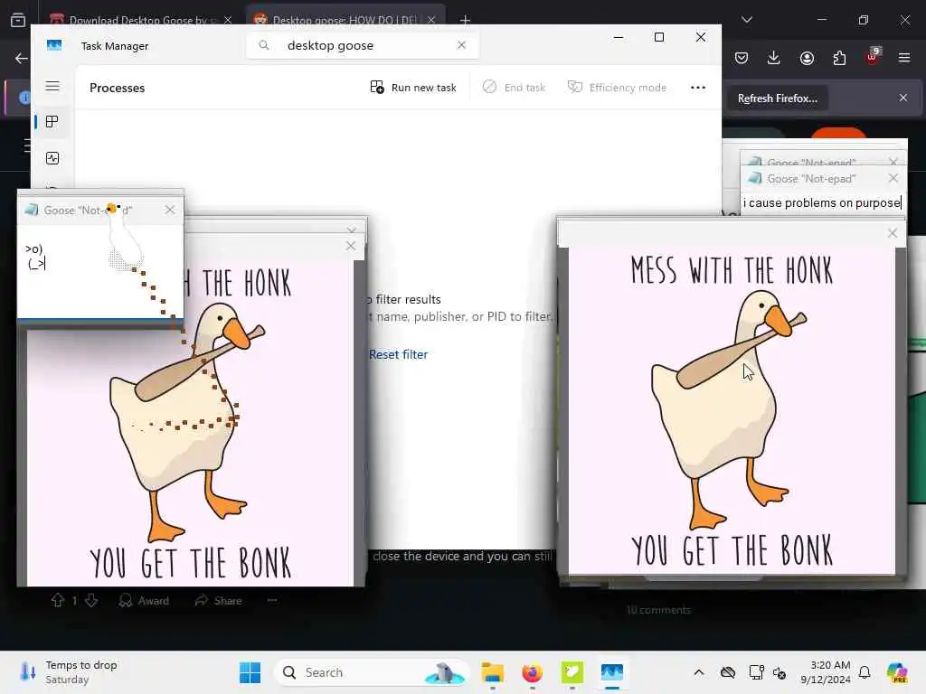Open the weather widget Temps to drop
Viewport: 926px width, 694px height.
click(x=69, y=672)
